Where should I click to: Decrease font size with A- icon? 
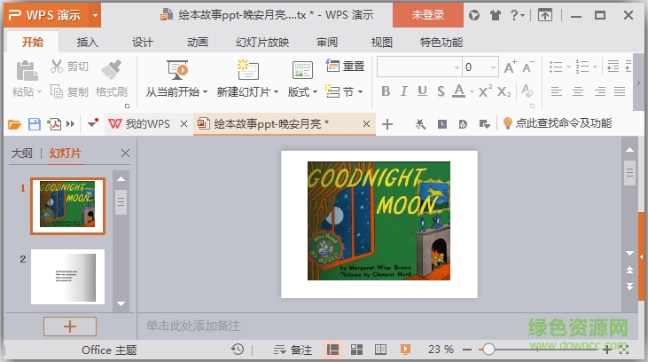[527, 67]
